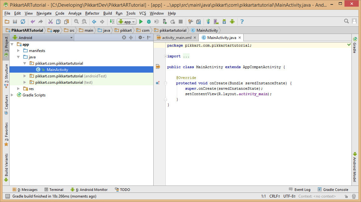Click the Copy toolbar icon
Viewport: 361px width, 202px height.
pyautogui.click(x=59, y=22)
